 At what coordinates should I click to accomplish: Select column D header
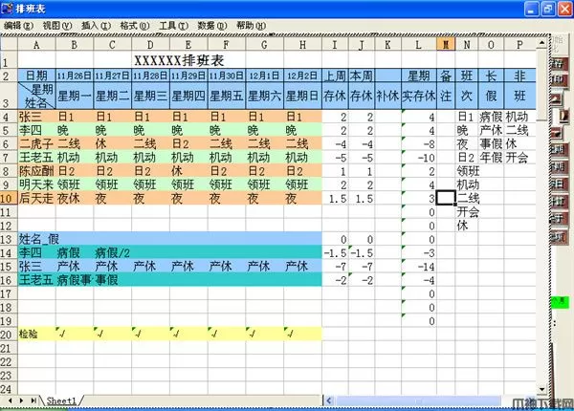pos(150,45)
